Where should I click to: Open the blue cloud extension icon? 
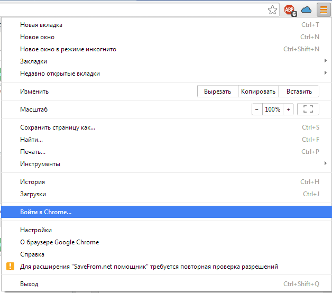point(306,10)
